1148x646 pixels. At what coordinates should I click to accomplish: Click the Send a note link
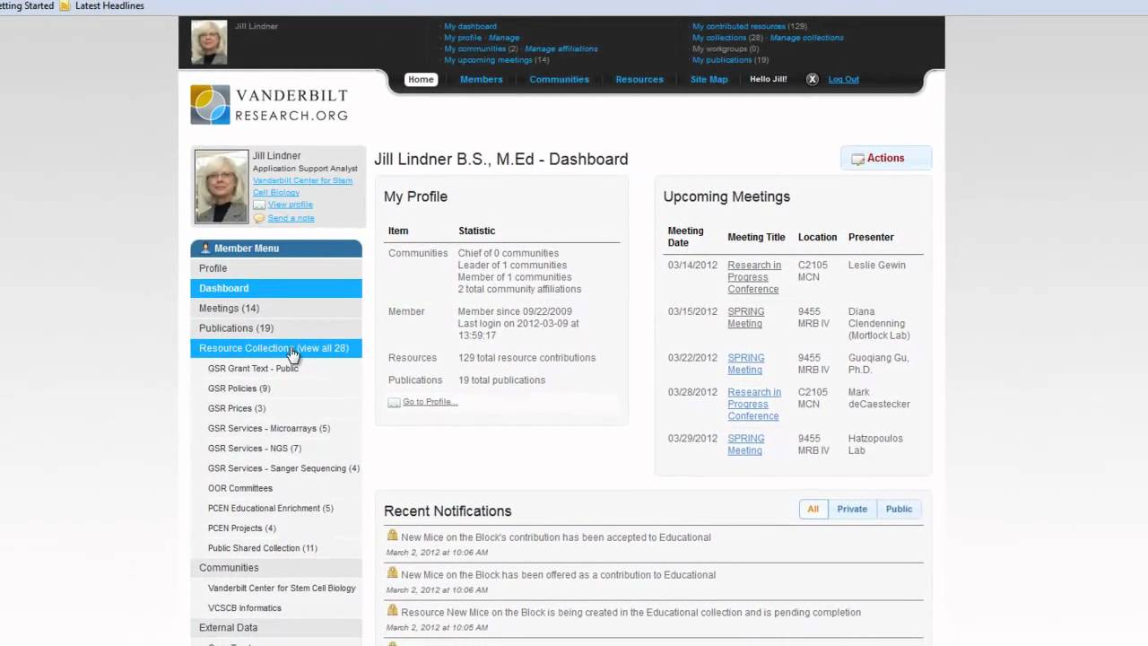click(x=291, y=218)
